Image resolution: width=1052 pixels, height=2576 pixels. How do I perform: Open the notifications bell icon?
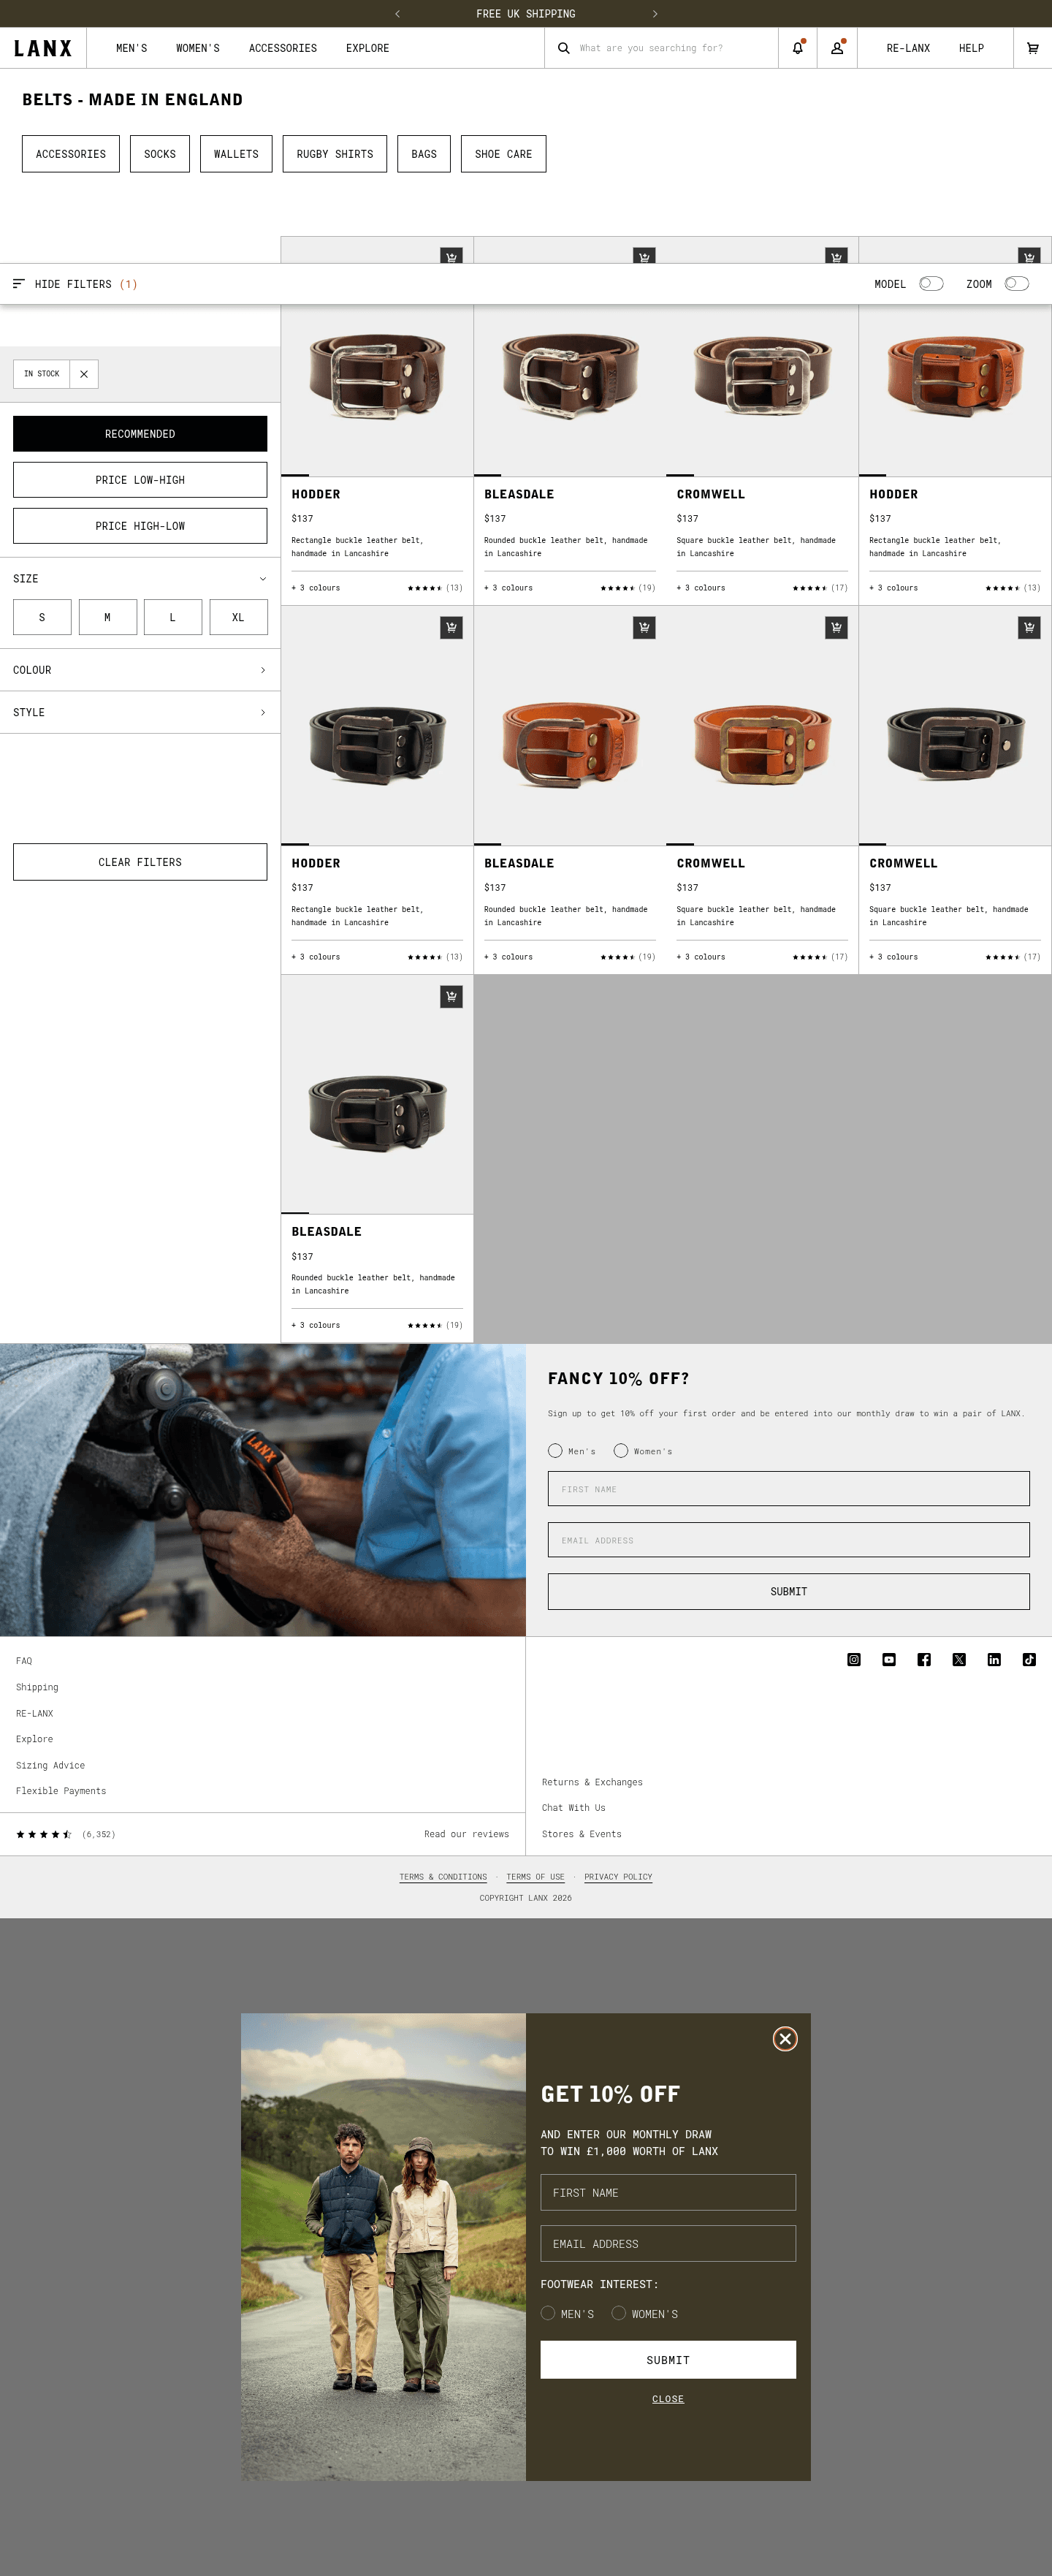[797, 48]
